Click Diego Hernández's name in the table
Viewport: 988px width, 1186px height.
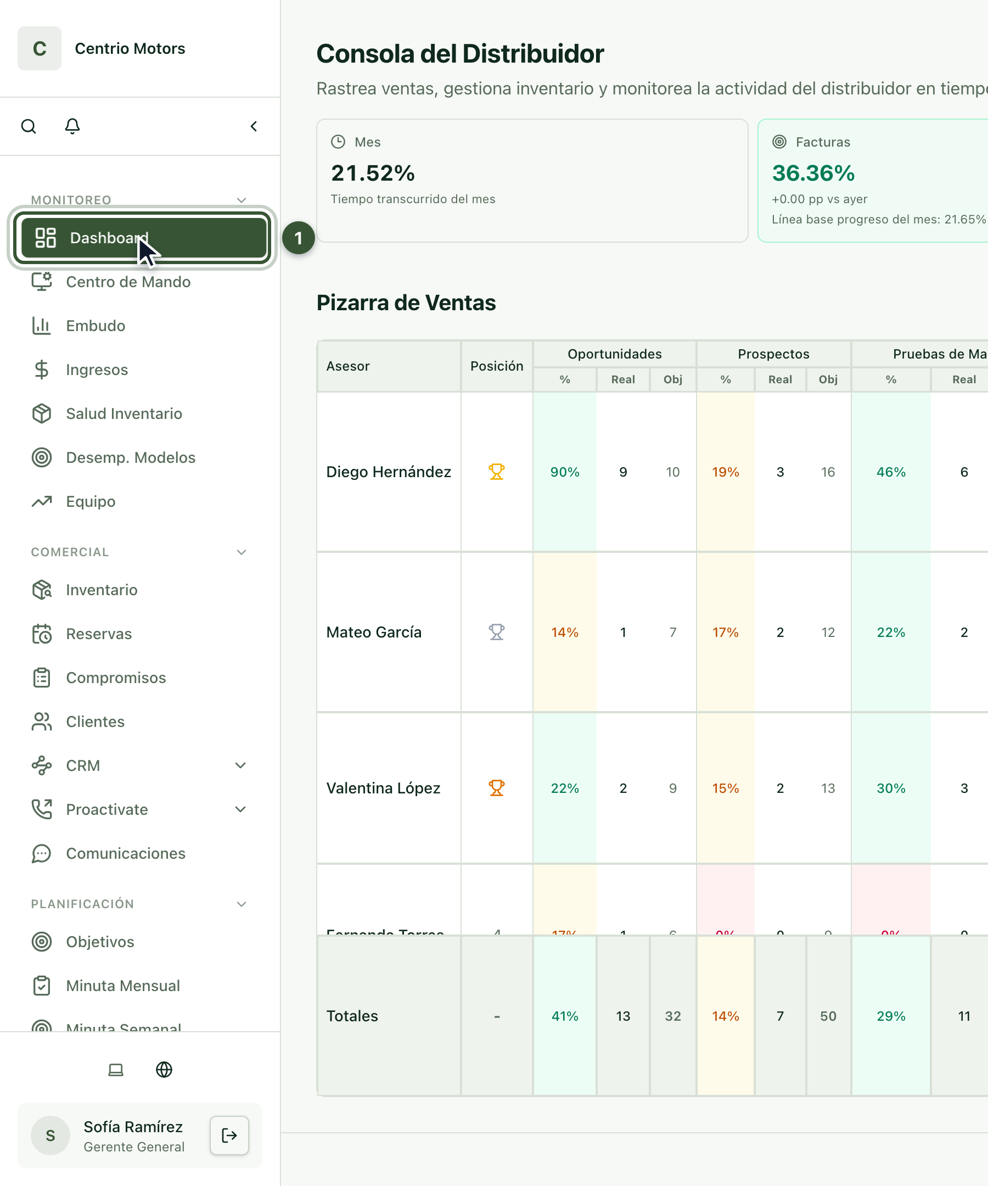(x=389, y=472)
